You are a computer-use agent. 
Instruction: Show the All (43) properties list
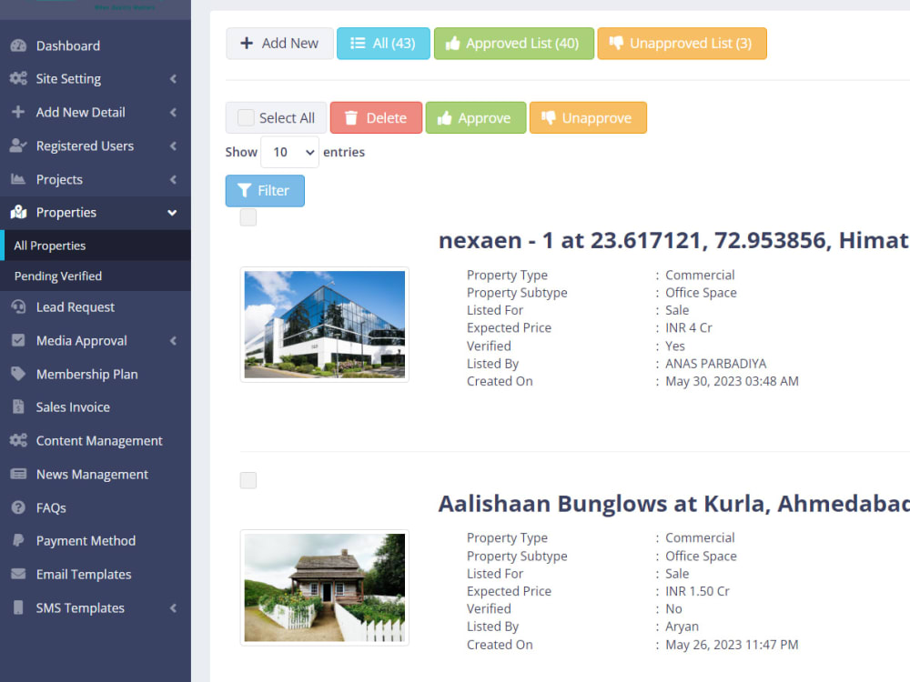pyautogui.click(x=383, y=43)
